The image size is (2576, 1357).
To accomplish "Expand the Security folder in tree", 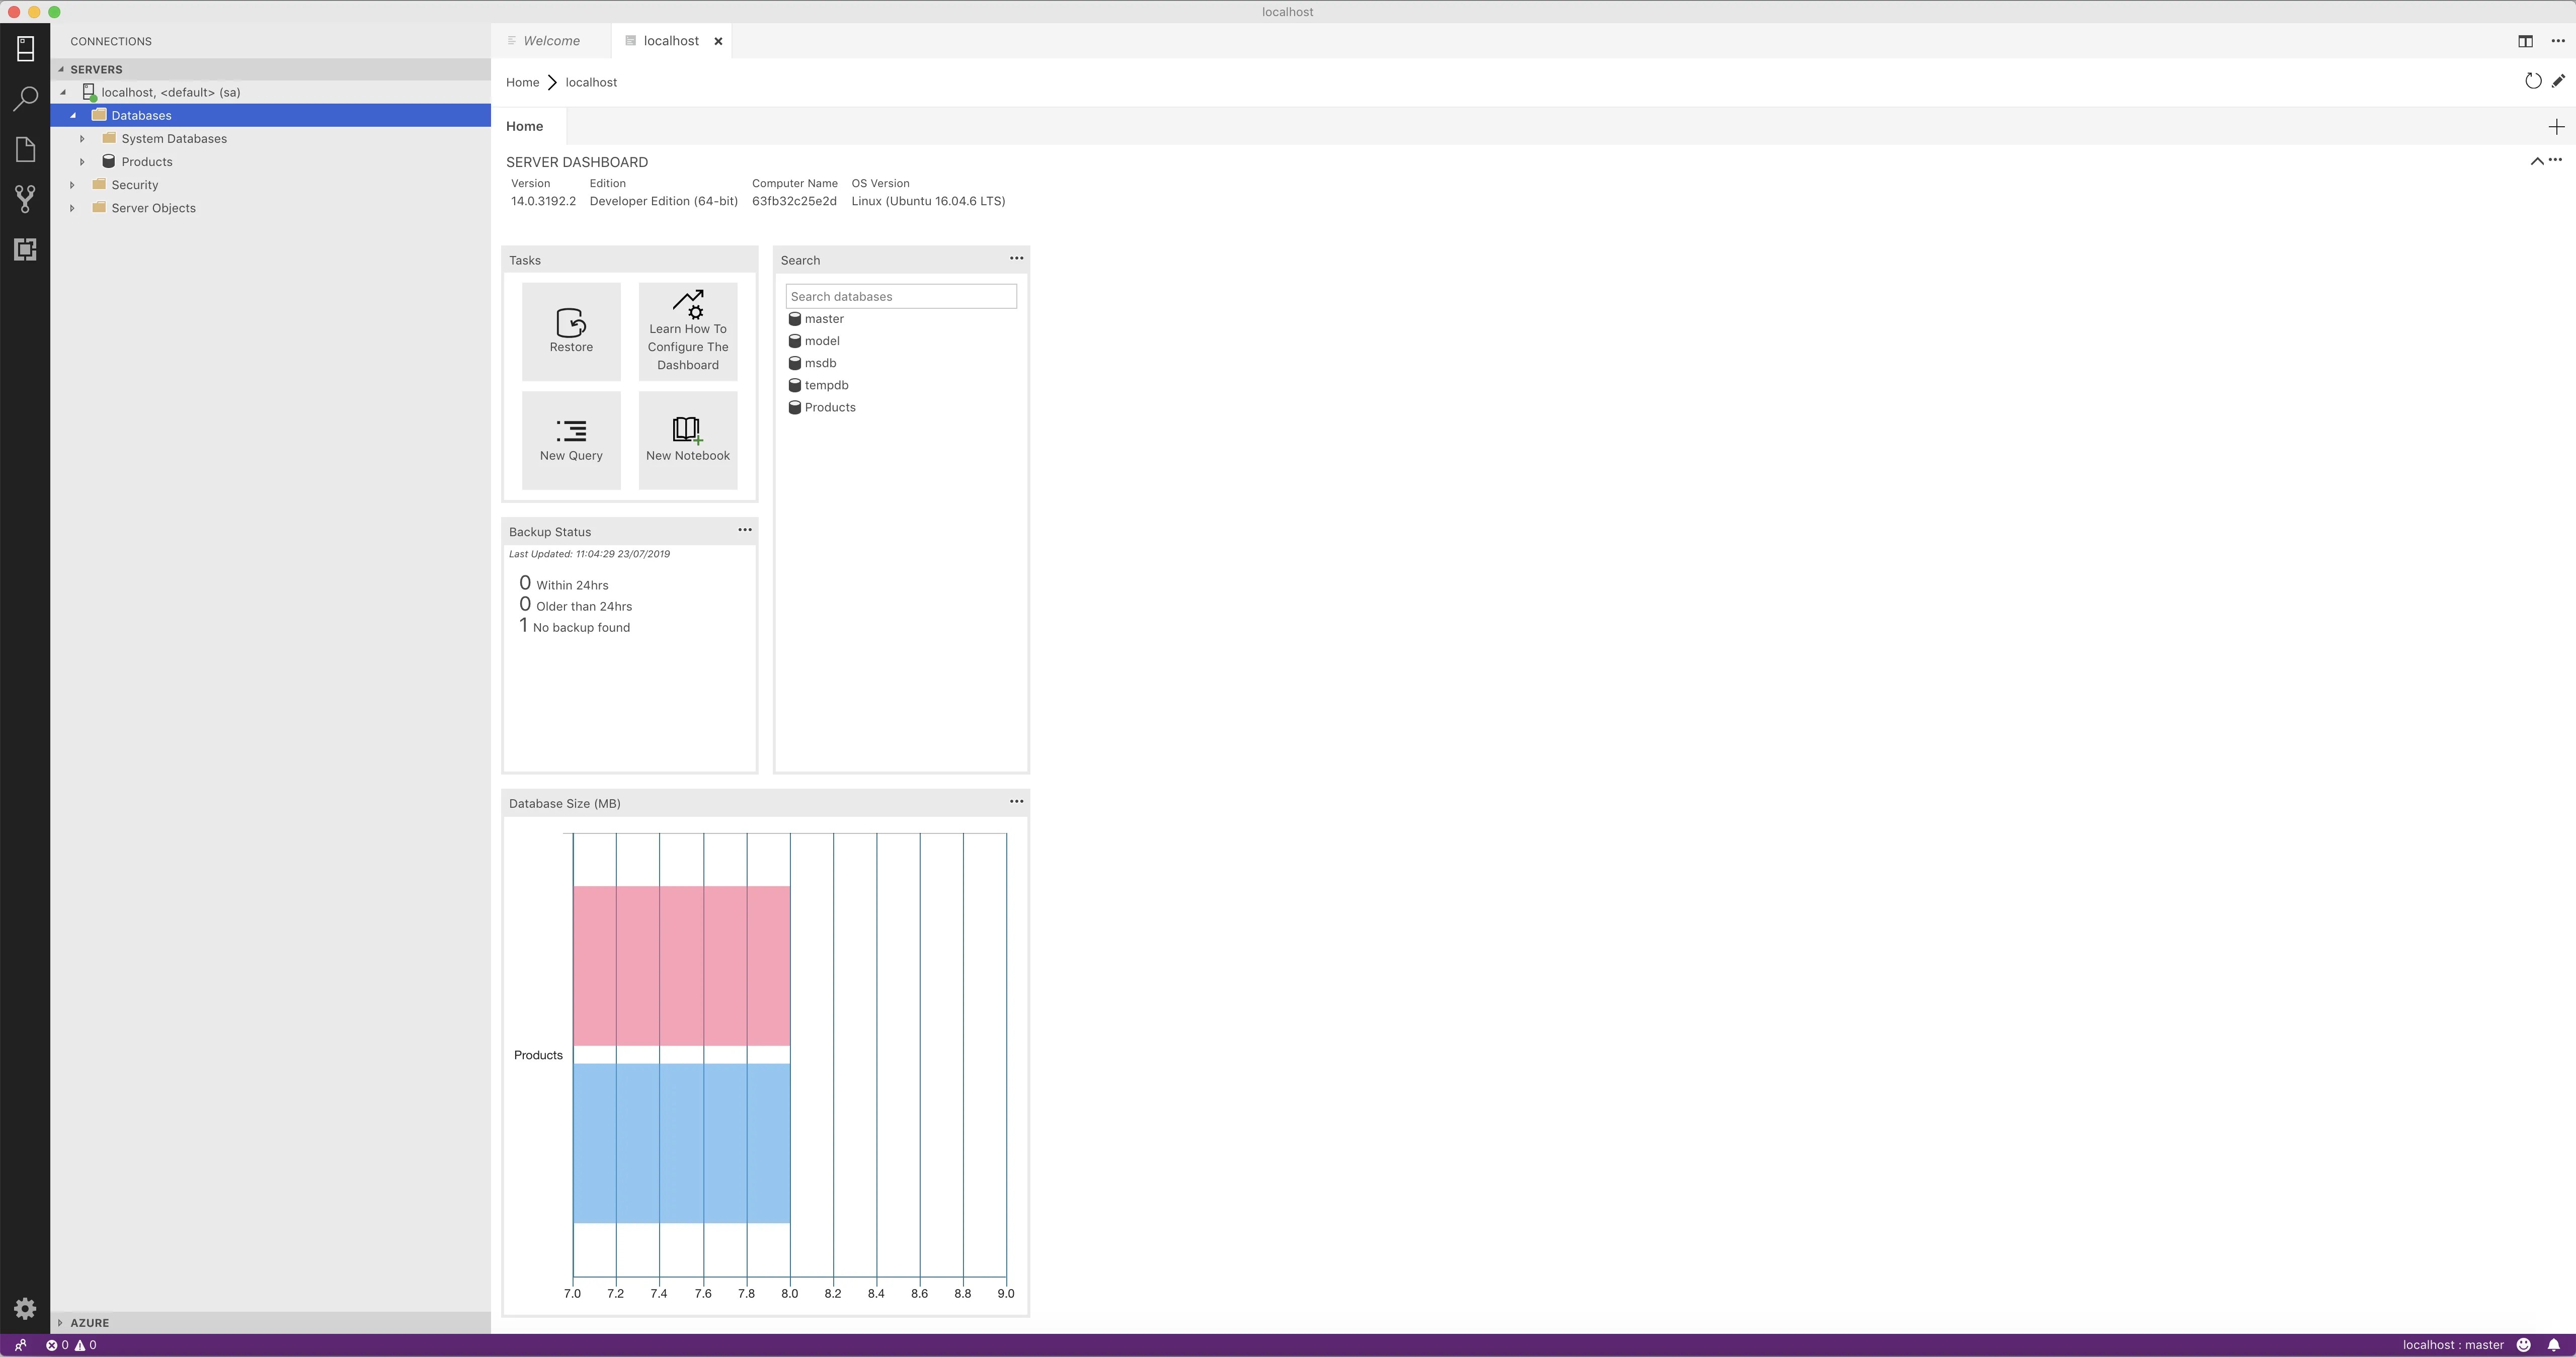I will tap(72, 185).
